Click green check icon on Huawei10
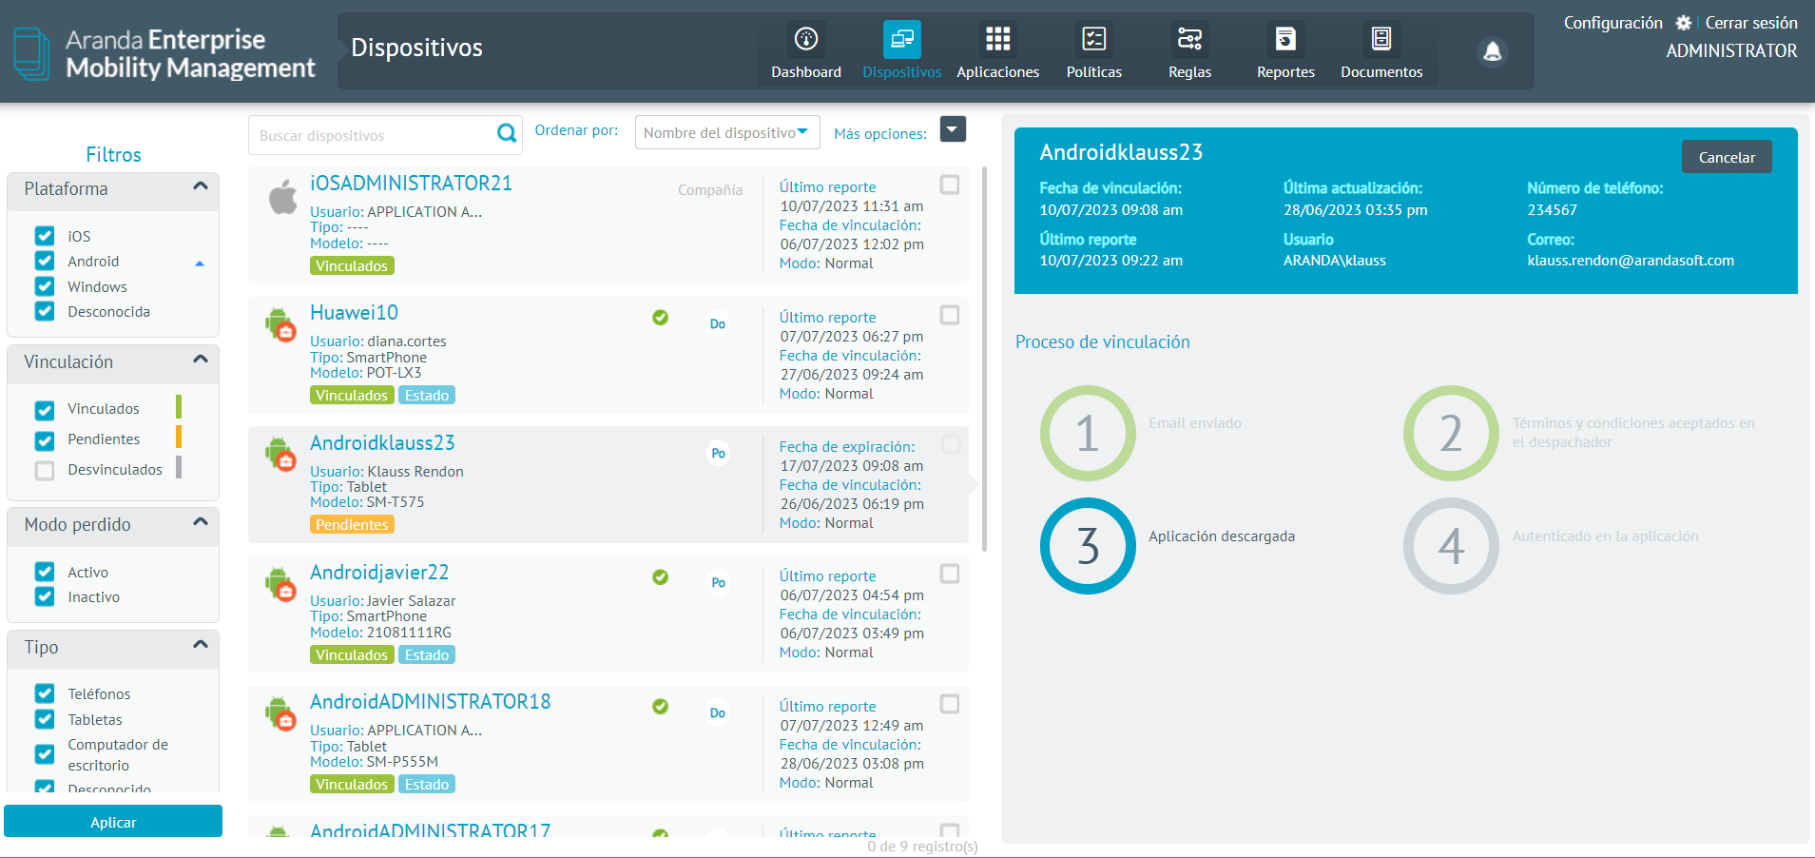The height and width of the screenshot is (858, 1815). 660,318
